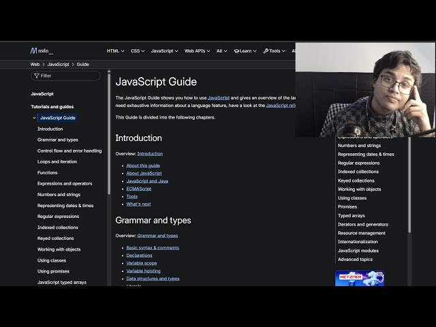This screenshot has height=327, width=436.
Task: Go to JavaScript in the breadcrumb
Action: click(58, 64)
